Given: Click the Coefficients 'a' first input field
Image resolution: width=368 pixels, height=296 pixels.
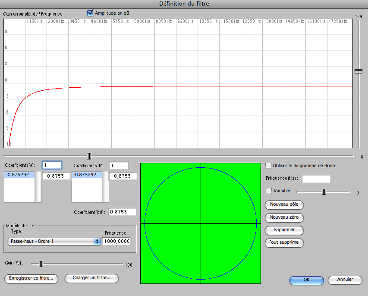Looking at the screenshot, I should click(x=52, y=165).
